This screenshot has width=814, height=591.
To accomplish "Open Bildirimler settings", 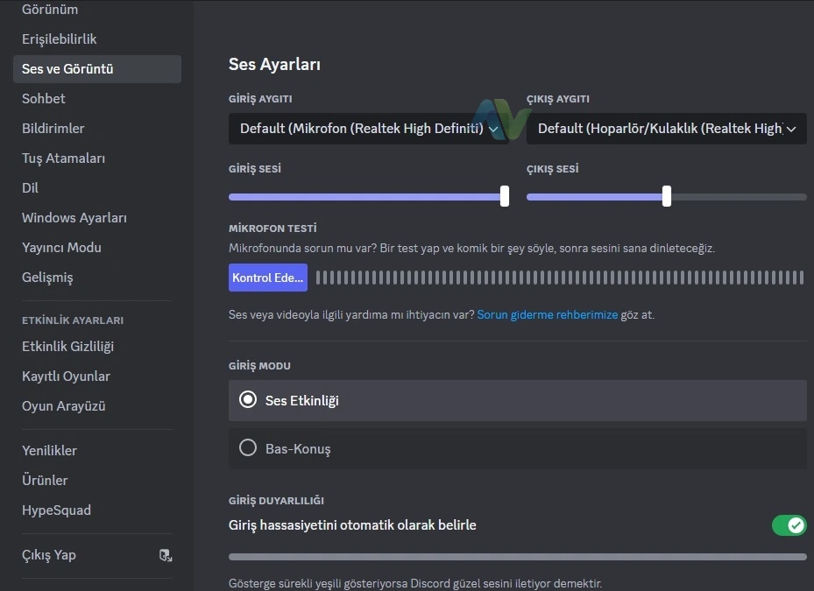I will pyautogui.click(x=53, y=128).
